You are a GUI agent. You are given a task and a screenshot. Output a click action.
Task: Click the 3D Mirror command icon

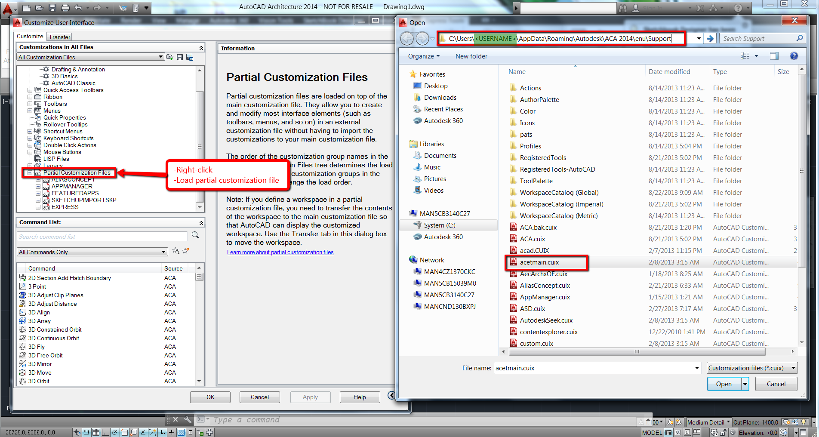click(x=23, y=364)
